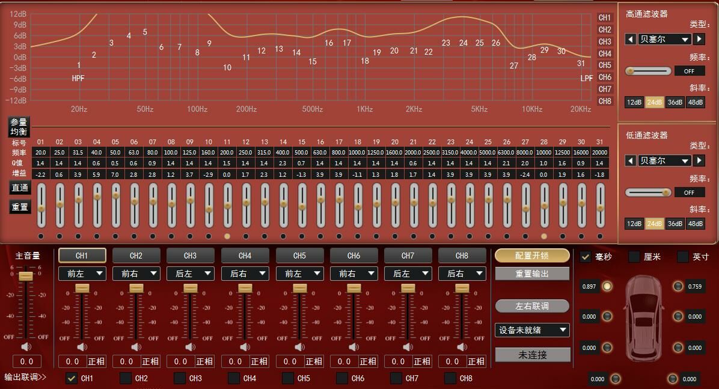The width and height of the screenshot is (719, 389).
Task: Select CH6 in the graph channel list
Action: [605, 77]
